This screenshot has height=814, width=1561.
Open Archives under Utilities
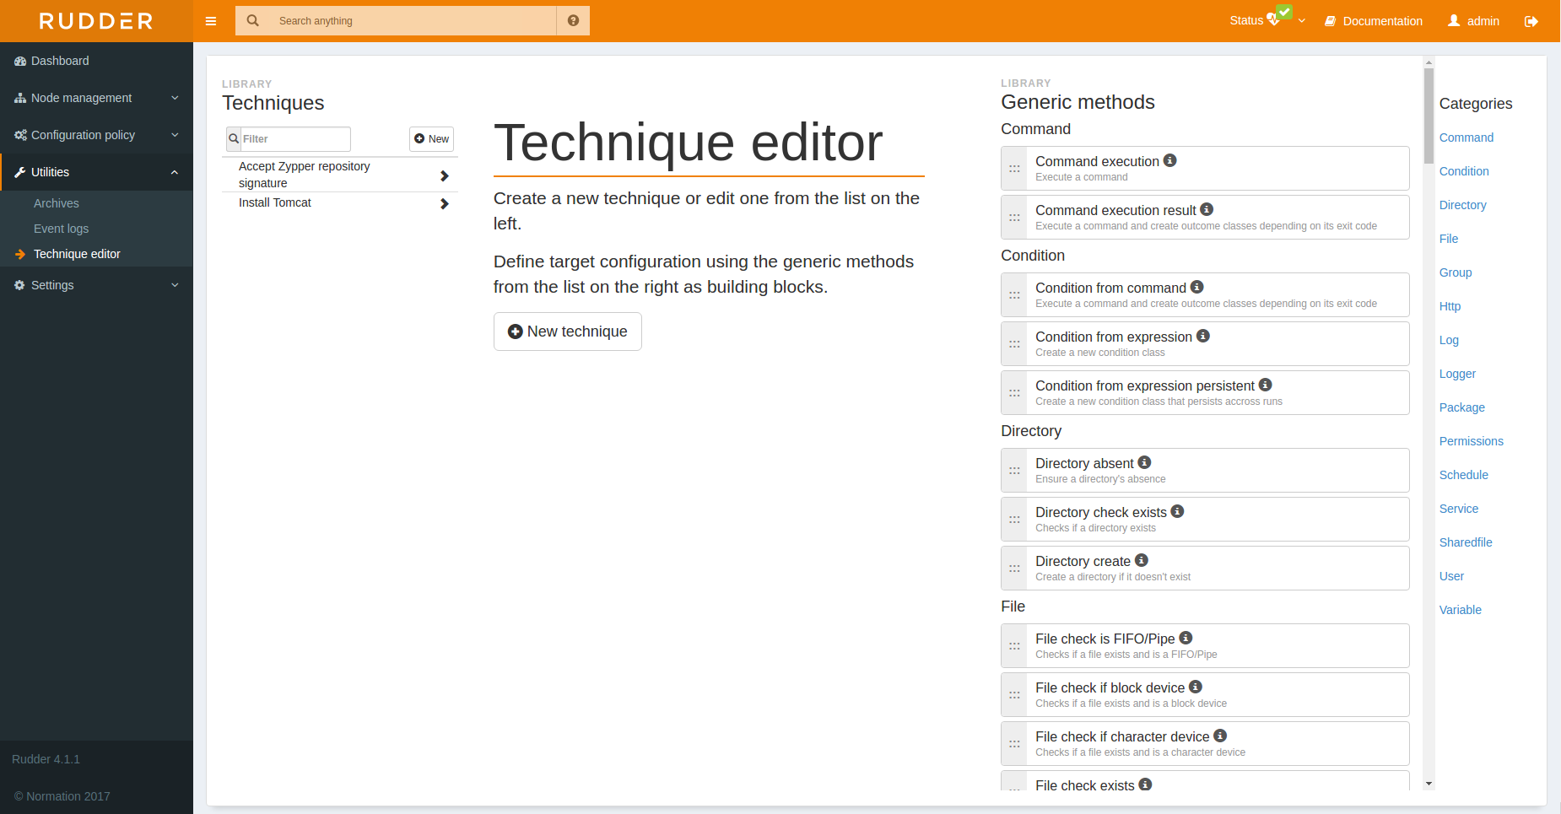(57, 203)
